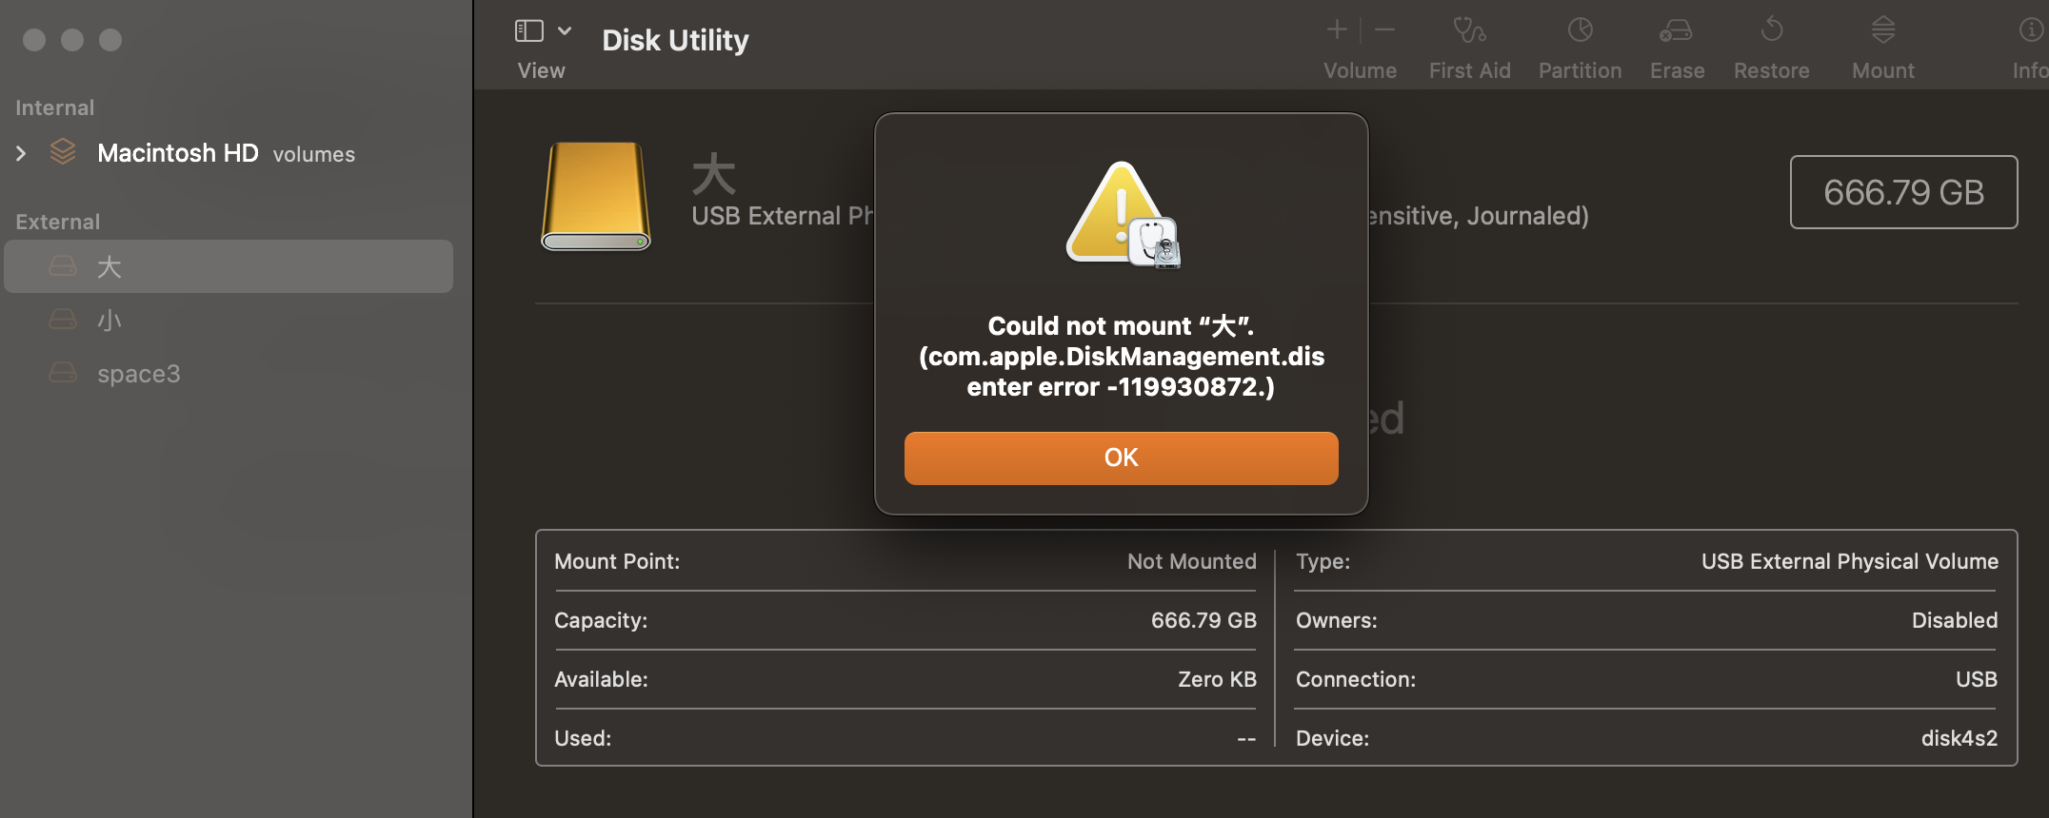2049x818 pixels.
Task: Click the 666.79 GB size box
Action: click(x=1903, y=192)
